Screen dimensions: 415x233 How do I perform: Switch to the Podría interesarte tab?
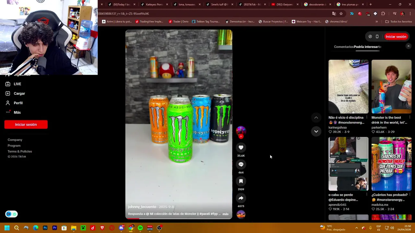368,47
